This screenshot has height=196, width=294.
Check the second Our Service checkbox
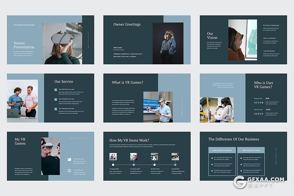56,99
